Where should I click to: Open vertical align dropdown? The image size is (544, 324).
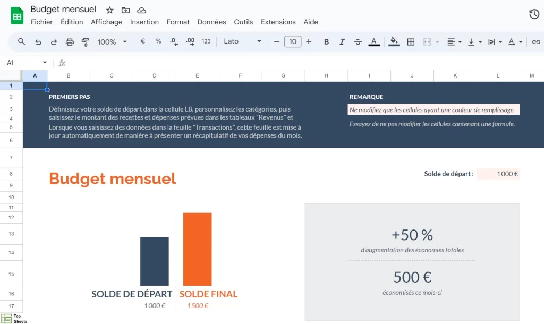(x=474, y=42)
